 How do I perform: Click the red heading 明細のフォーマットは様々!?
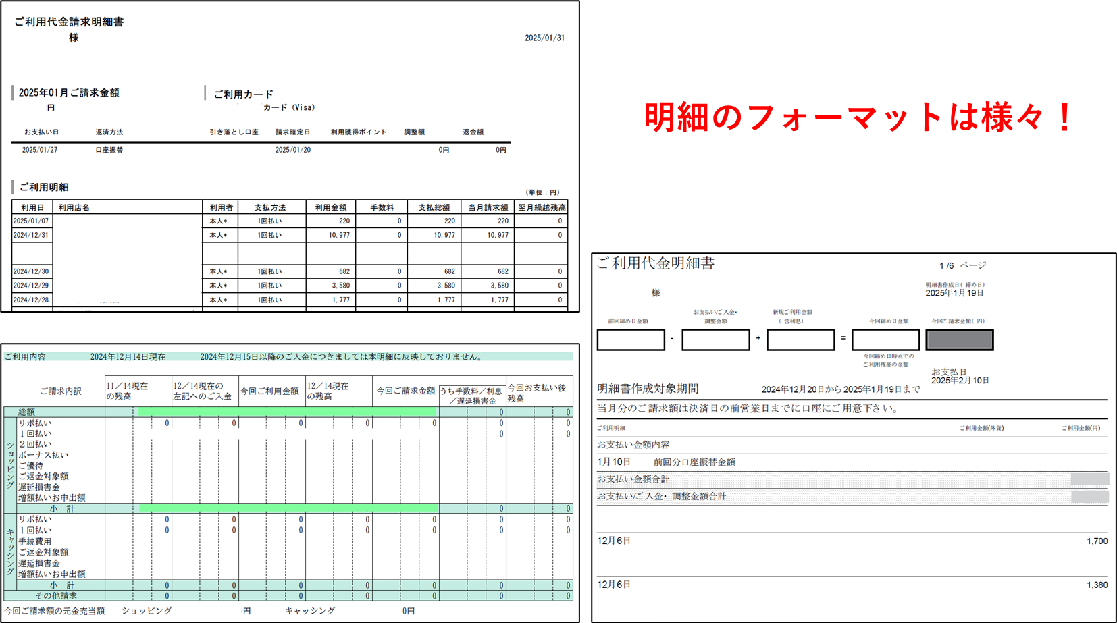(858, 117)
